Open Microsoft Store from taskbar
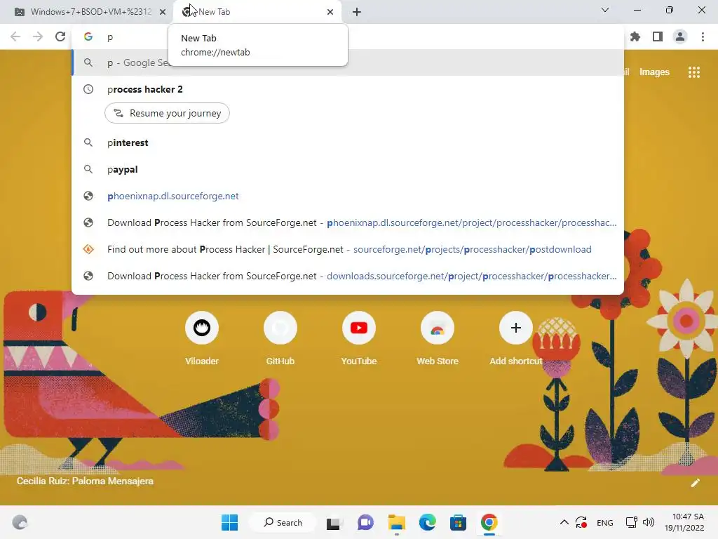Viewport: 718px width, 539px height. tap(458, 522)
